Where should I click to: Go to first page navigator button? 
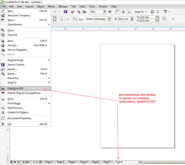15,162
